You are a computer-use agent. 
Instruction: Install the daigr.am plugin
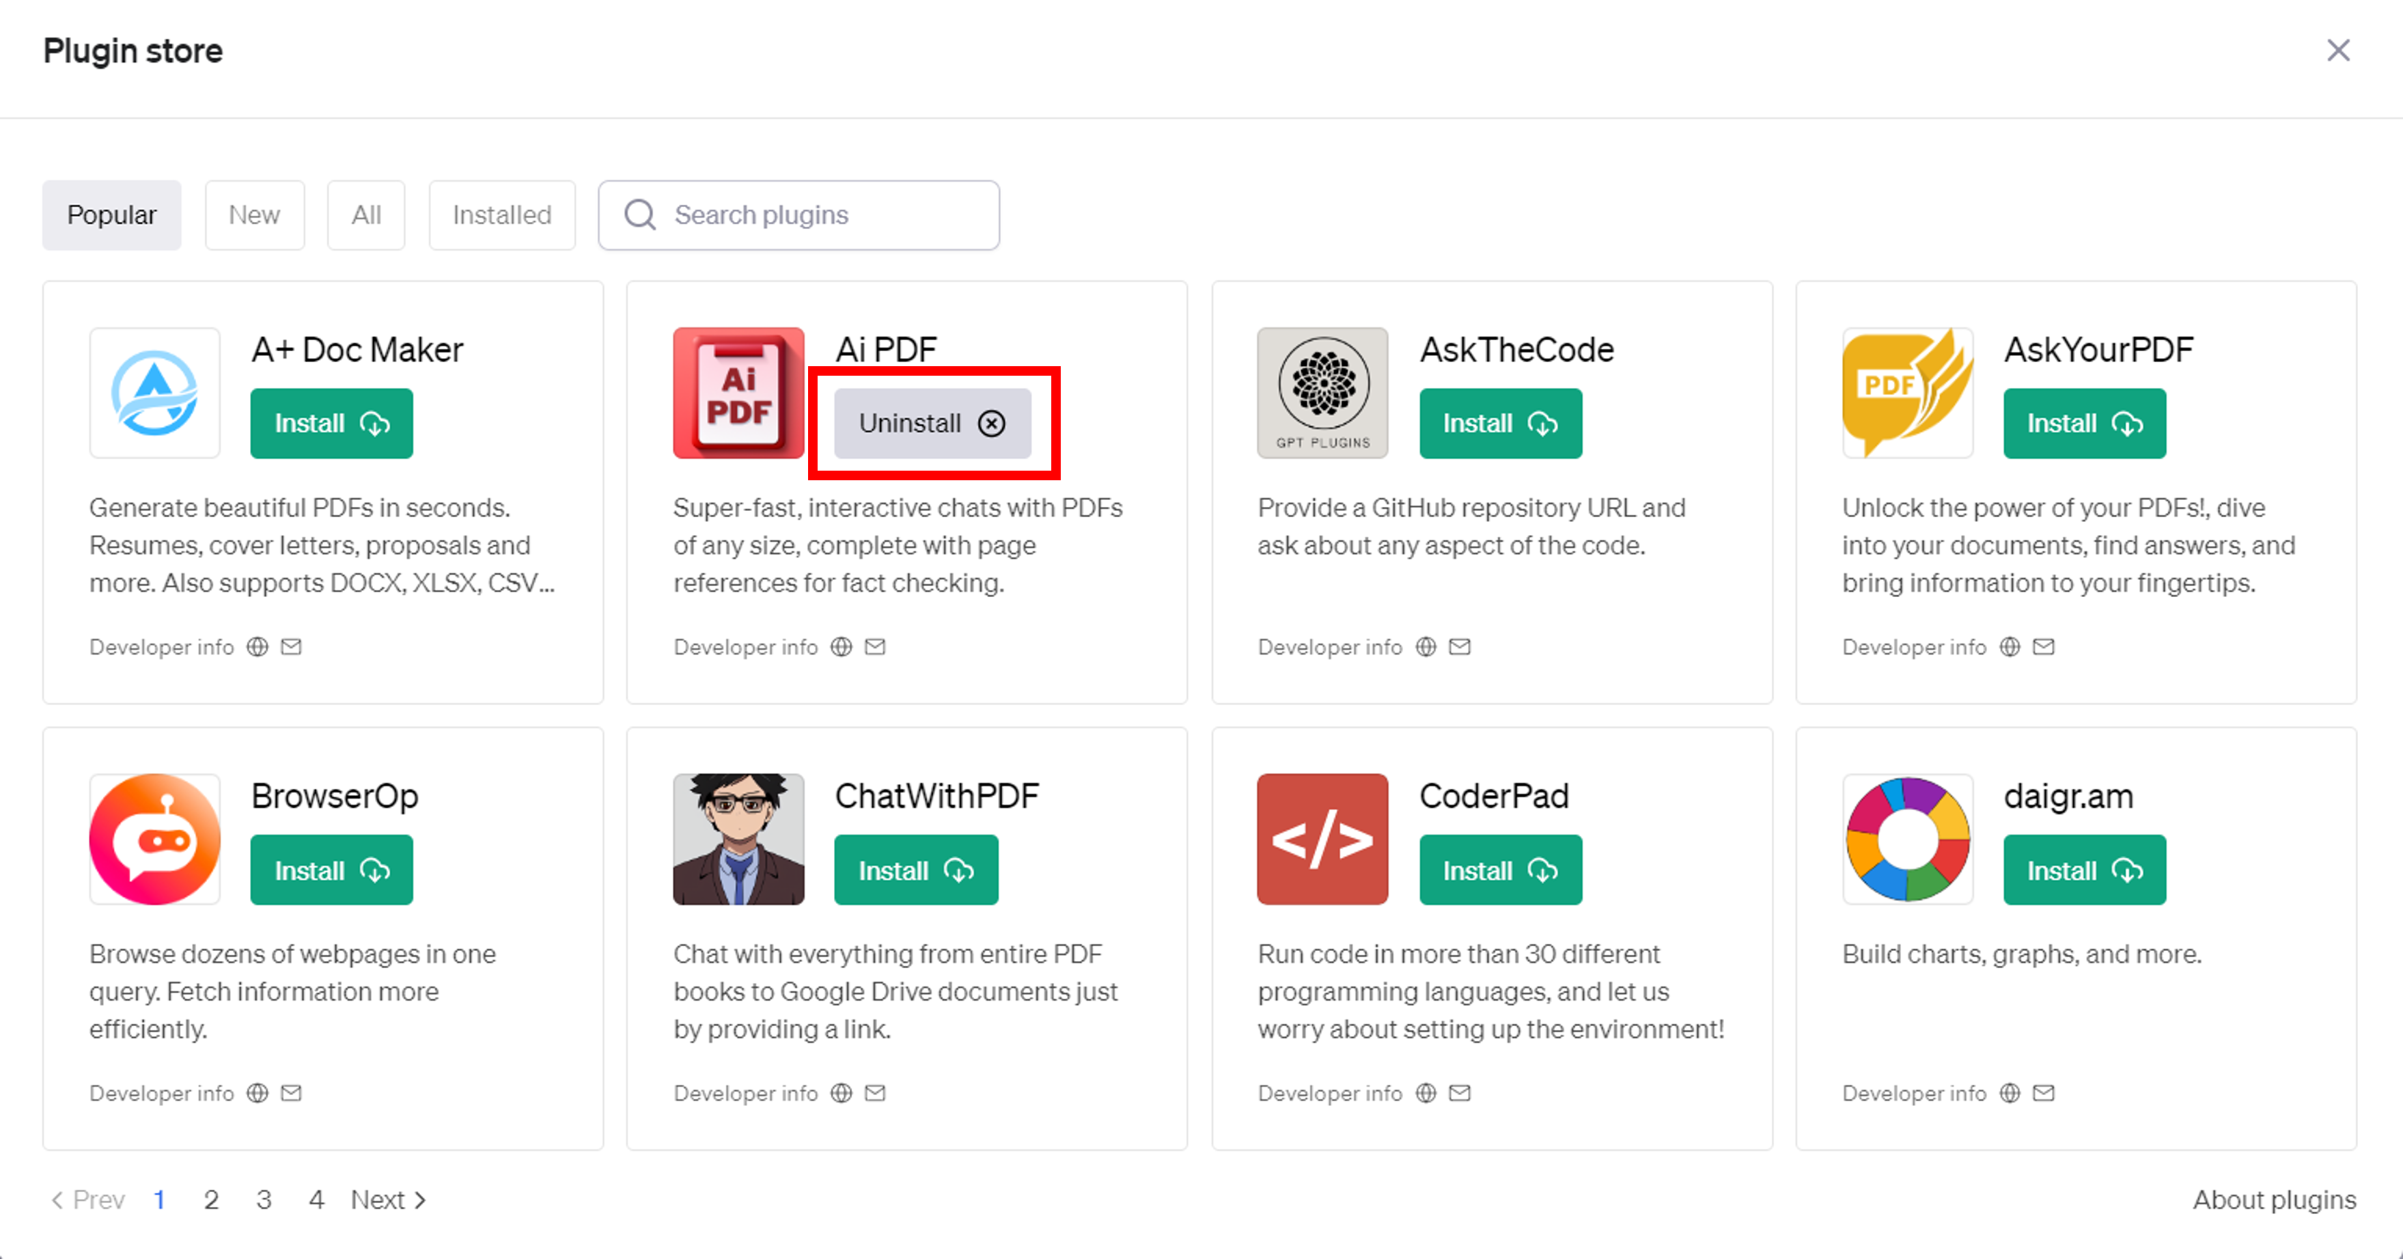(x=2085, y=870)
